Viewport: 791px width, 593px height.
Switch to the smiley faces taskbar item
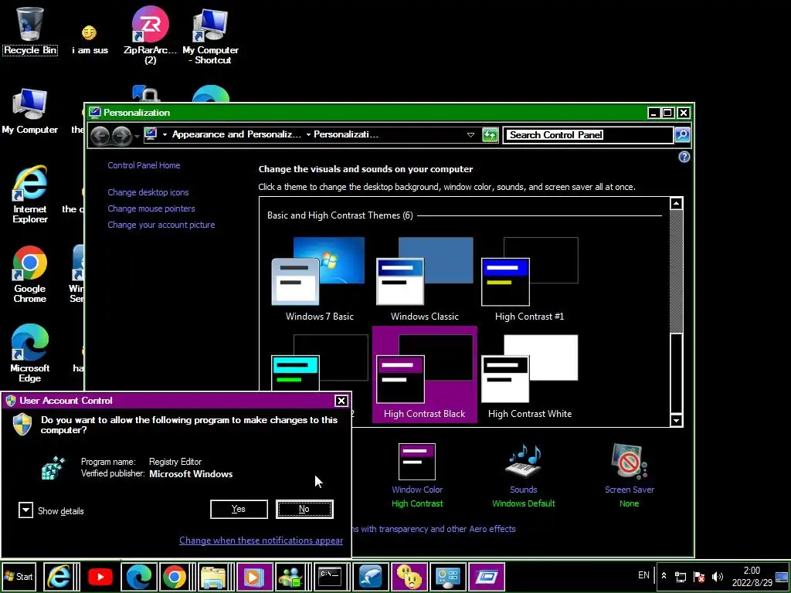(x=409, y=576)
